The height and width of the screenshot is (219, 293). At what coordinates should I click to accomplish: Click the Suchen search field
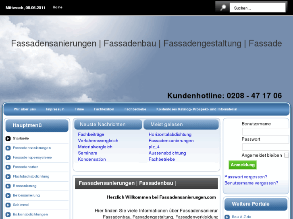point(258,8)
